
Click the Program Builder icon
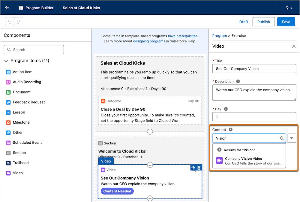tap(21, 8)
